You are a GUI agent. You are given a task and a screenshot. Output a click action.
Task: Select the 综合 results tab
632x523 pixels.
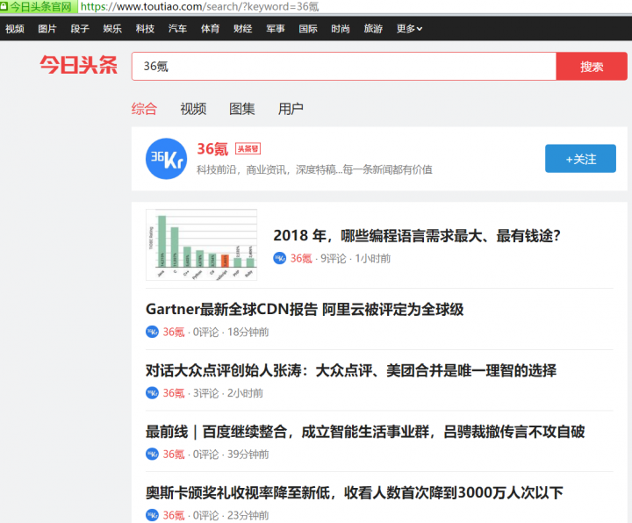click(144, 109)
